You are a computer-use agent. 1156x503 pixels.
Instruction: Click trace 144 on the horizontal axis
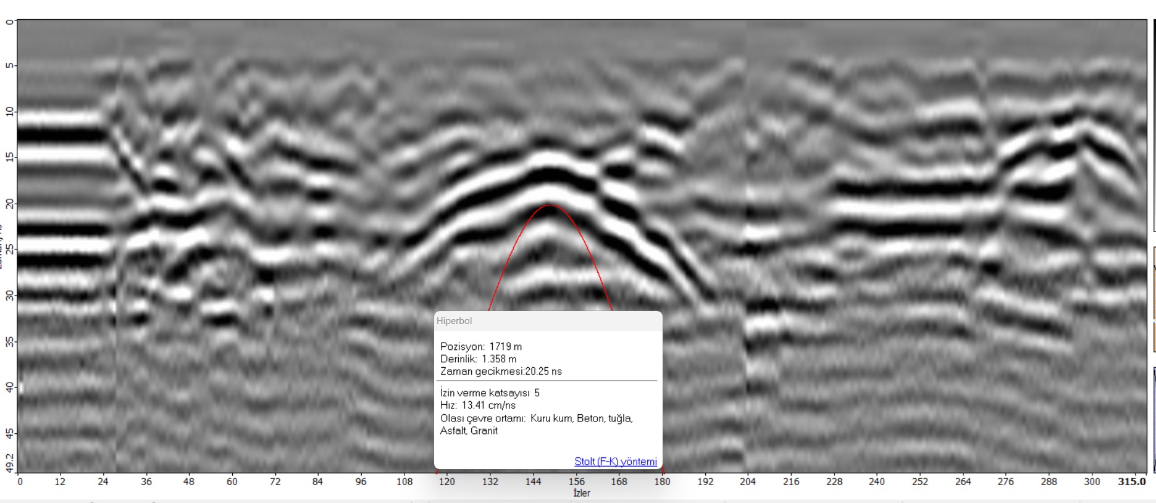coord(533,481)
